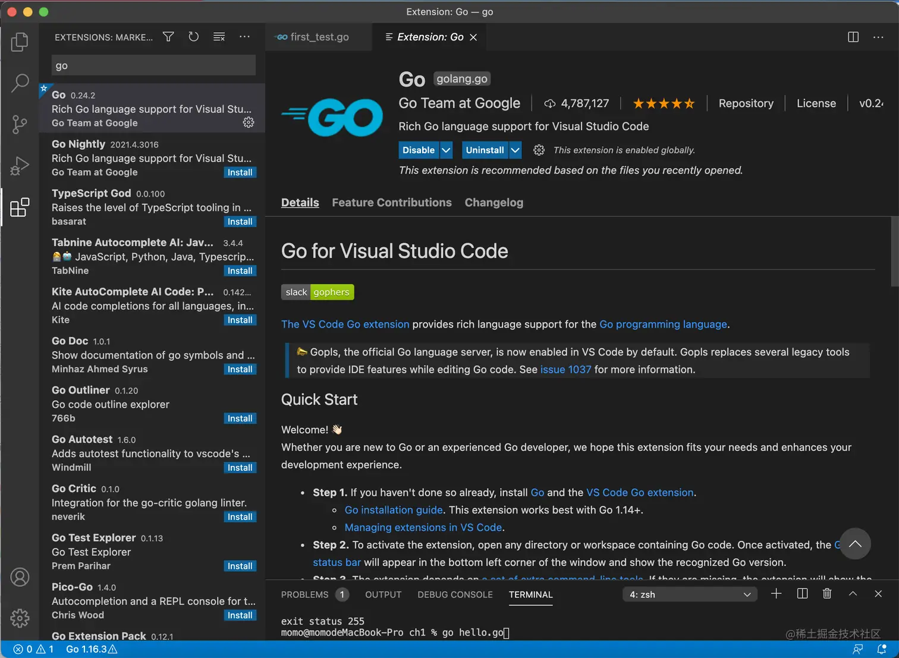Click the Go extension star rating
Screen dimensions: 899x658
point(664,103)
